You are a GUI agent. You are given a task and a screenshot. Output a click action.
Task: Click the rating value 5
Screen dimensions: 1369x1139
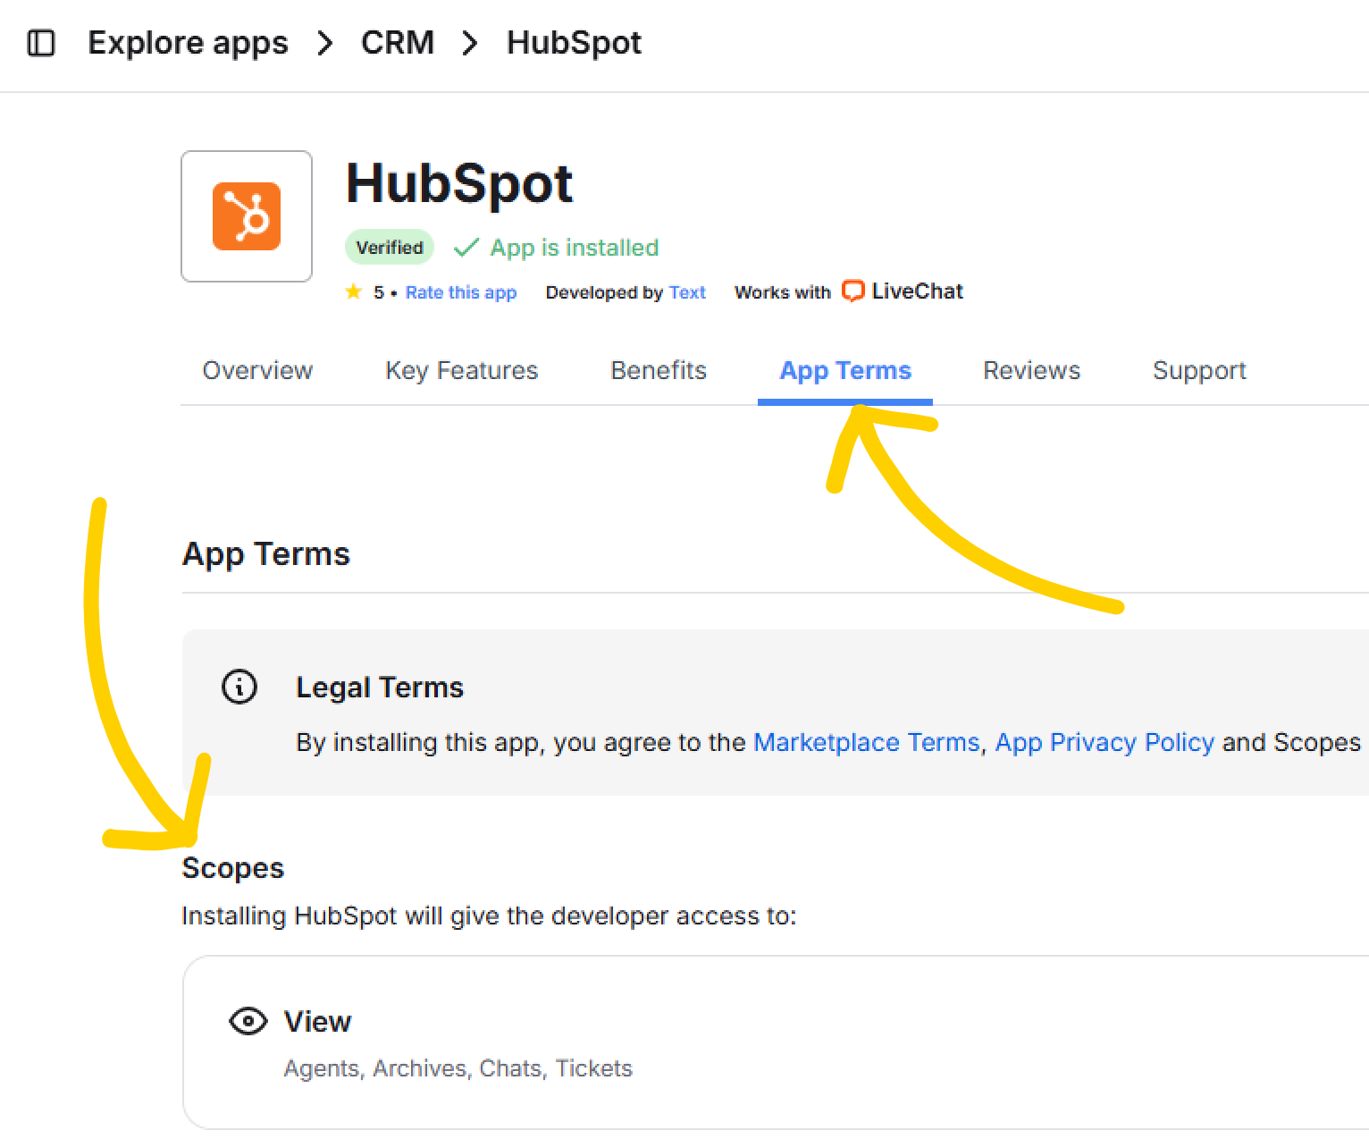pos(379,292)
